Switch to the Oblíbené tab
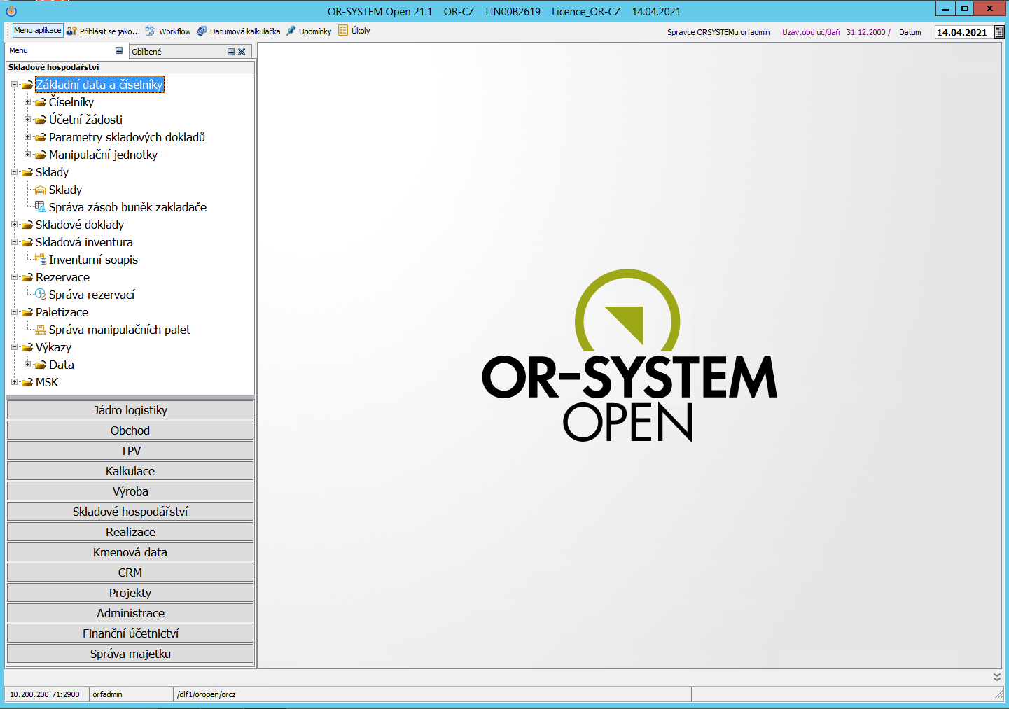Viewport: 1009px width, 709px height. 147,52
